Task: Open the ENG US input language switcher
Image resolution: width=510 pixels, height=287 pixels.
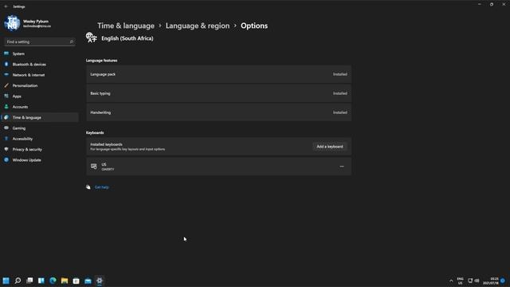Action: pos(461,281)
